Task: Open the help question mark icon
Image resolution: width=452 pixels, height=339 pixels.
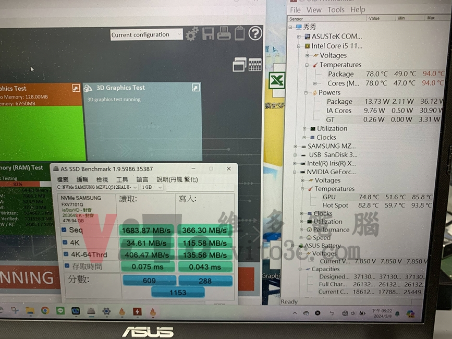Action: pos(255,33)
